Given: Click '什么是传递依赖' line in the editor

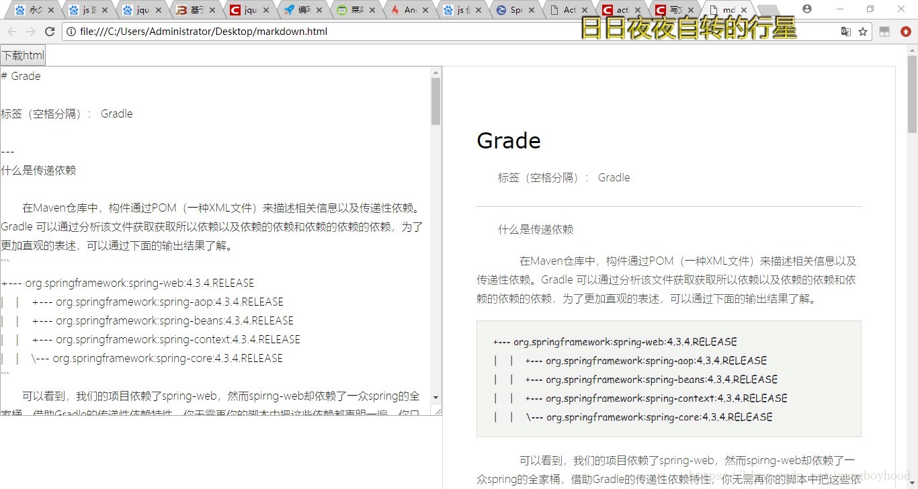Looking at the screenshot, I should pos(38,170).
